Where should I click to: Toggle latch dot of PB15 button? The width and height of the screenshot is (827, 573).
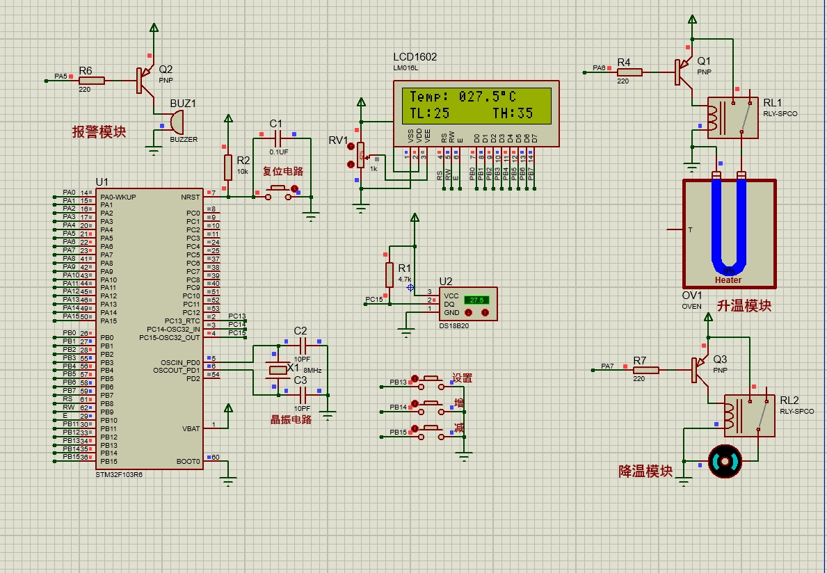tap(415, 428)
